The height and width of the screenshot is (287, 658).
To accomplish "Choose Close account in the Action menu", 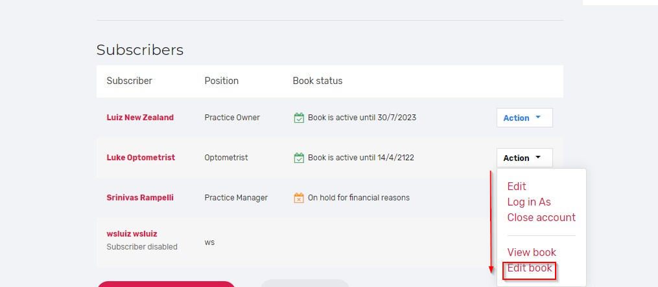I will point(541,217).
